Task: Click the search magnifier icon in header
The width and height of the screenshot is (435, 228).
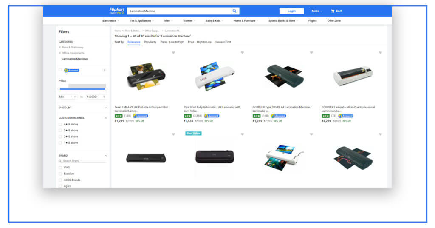Action: click(x=234, y=11)
